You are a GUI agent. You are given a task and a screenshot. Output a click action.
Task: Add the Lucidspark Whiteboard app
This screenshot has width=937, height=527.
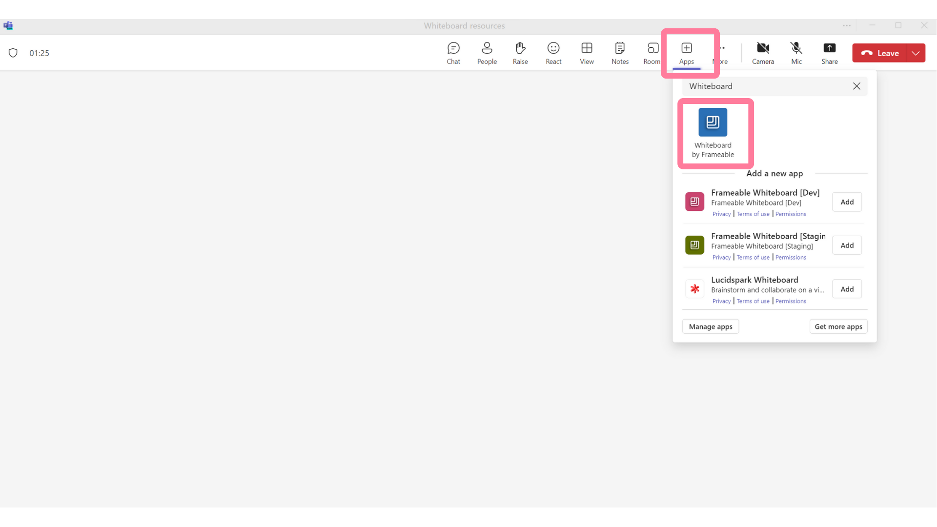(847, 289)
